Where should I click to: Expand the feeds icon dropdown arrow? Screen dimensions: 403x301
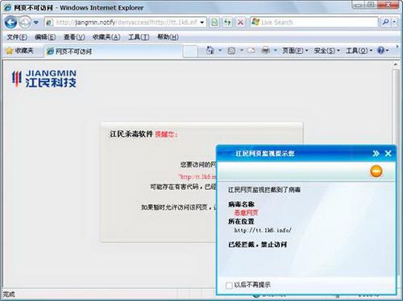(242, 51)
